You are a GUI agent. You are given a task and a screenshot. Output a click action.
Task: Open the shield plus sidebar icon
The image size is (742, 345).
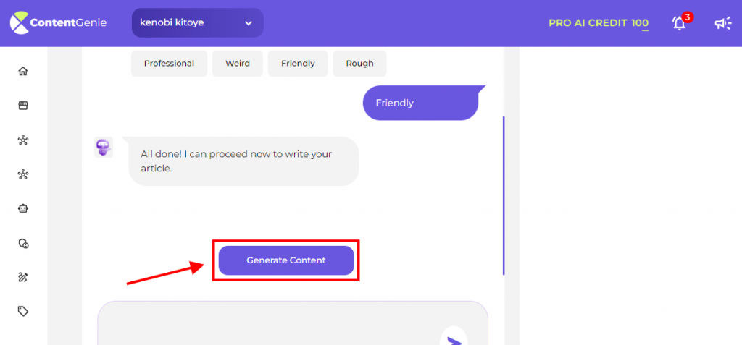22,244
